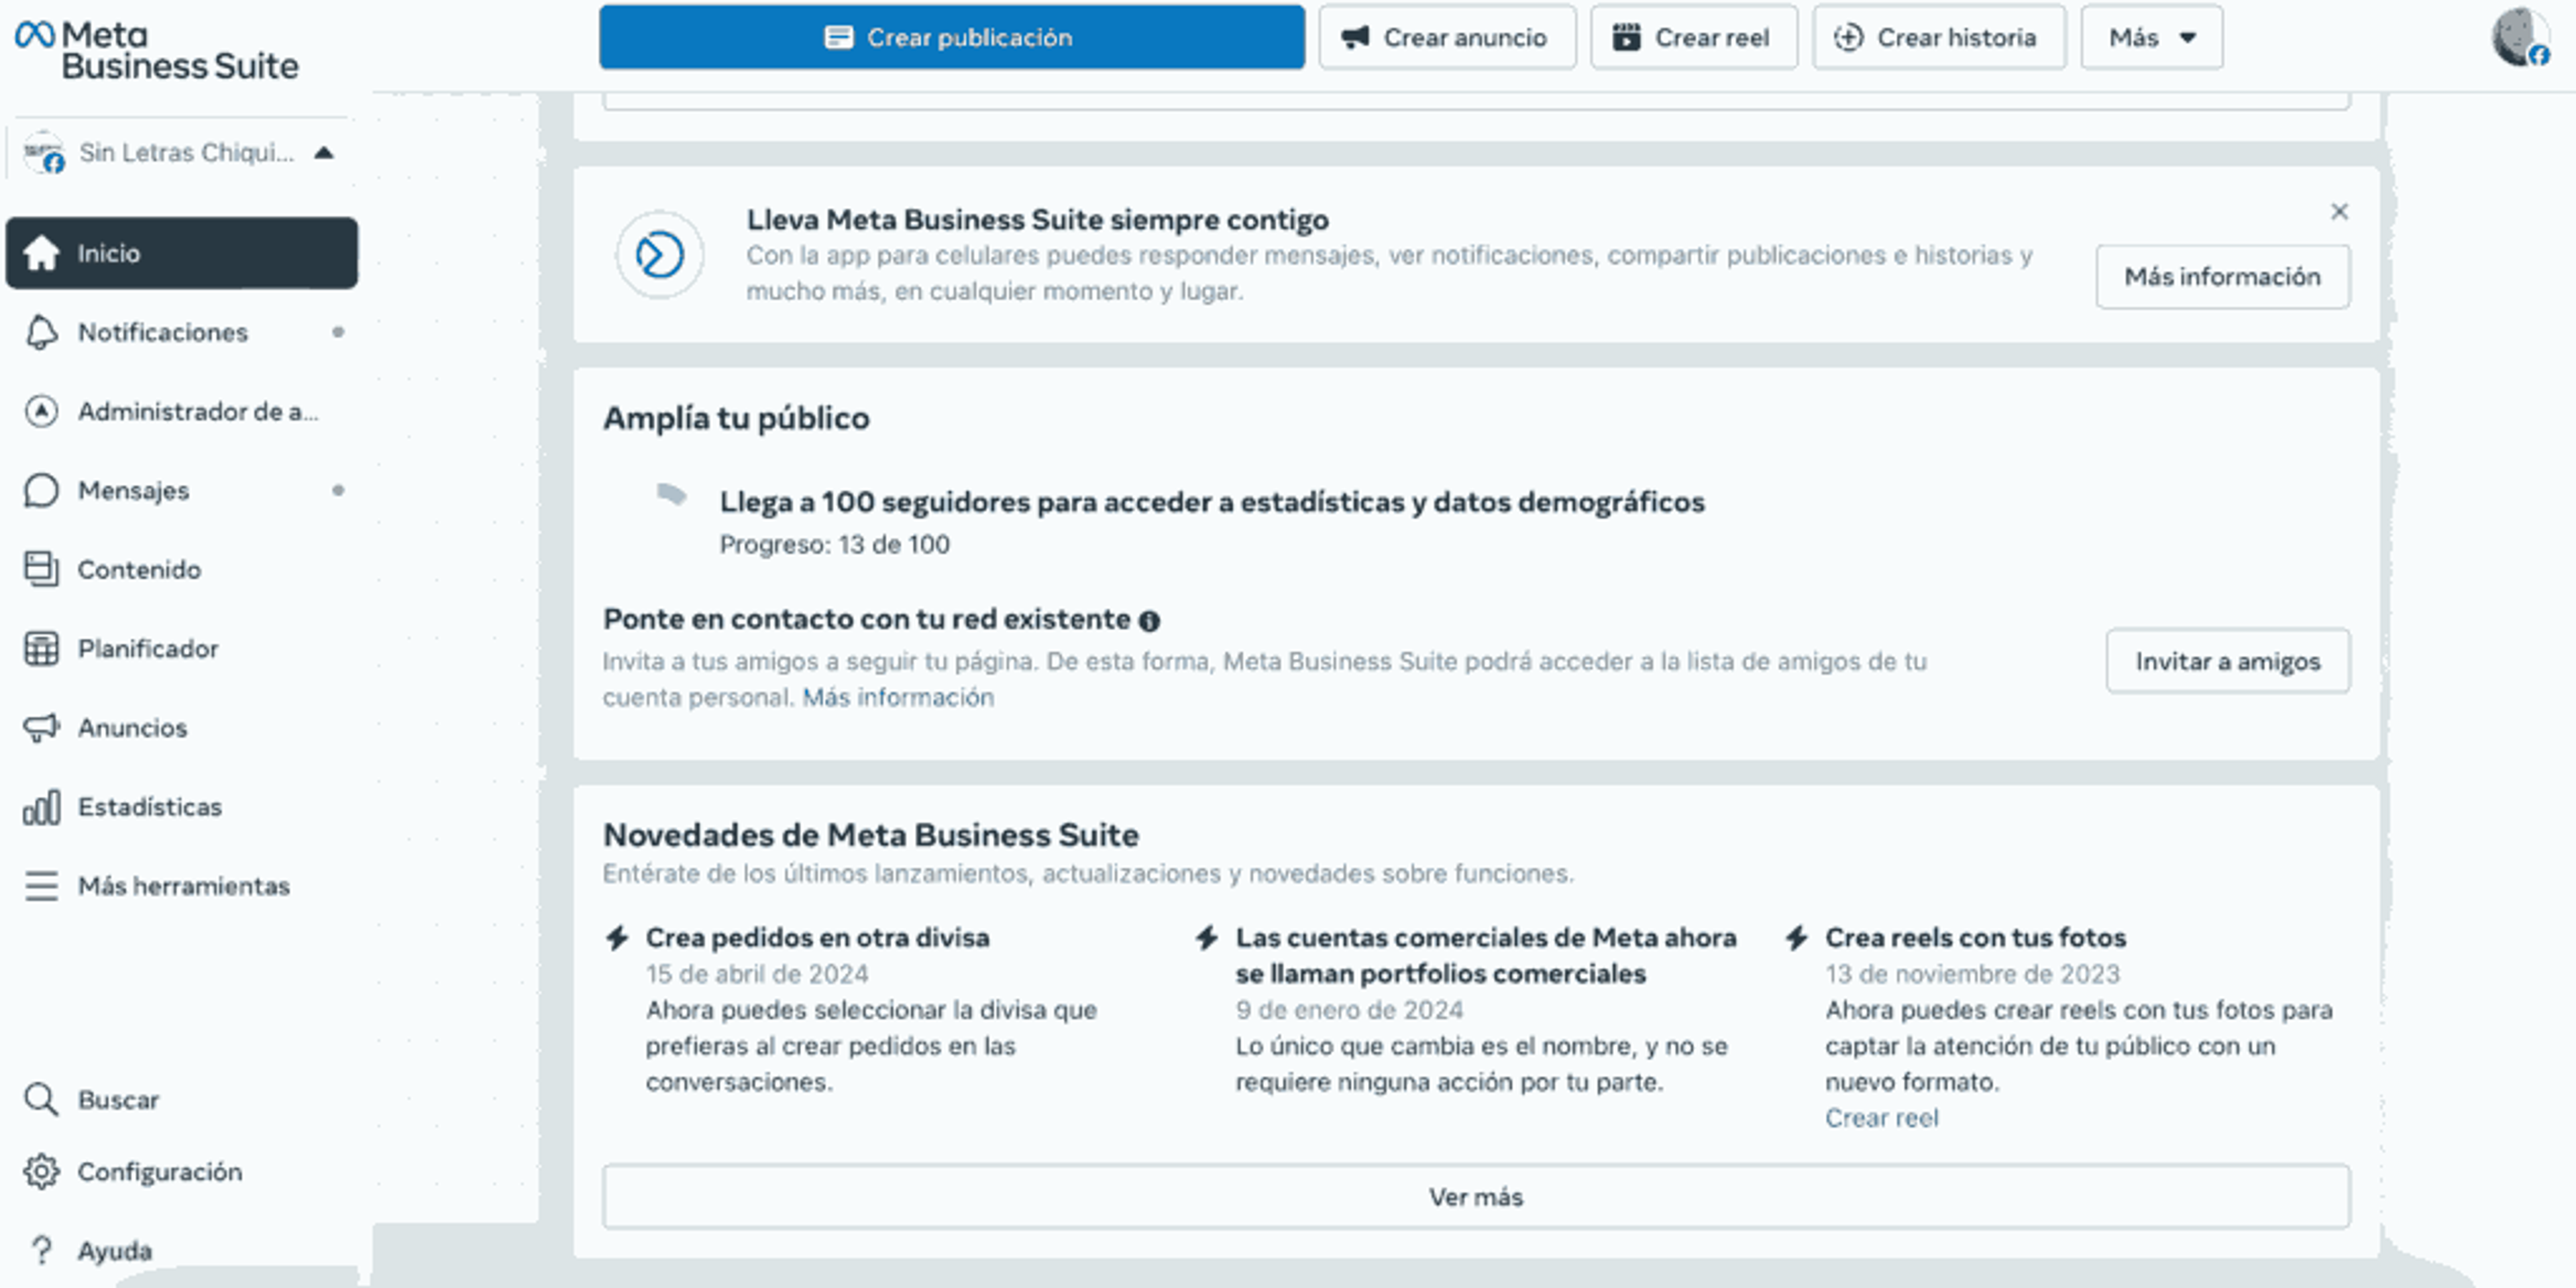Click the Ayuda question mark icon

coord(41,1250)
